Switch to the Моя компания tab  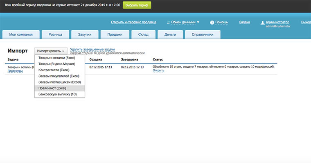point(21,34)
